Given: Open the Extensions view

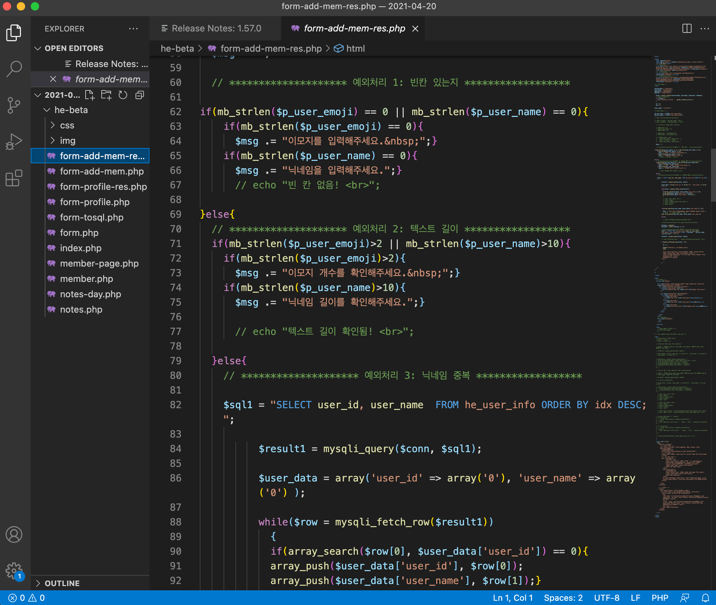Looking at the screenshot, I should point(14,178).
